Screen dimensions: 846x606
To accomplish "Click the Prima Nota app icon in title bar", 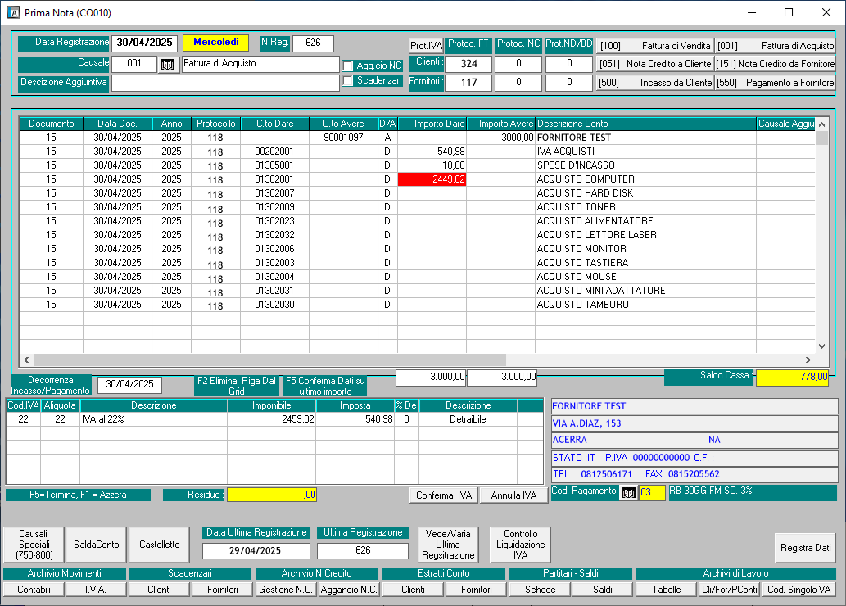I will [x=13, y=12].
